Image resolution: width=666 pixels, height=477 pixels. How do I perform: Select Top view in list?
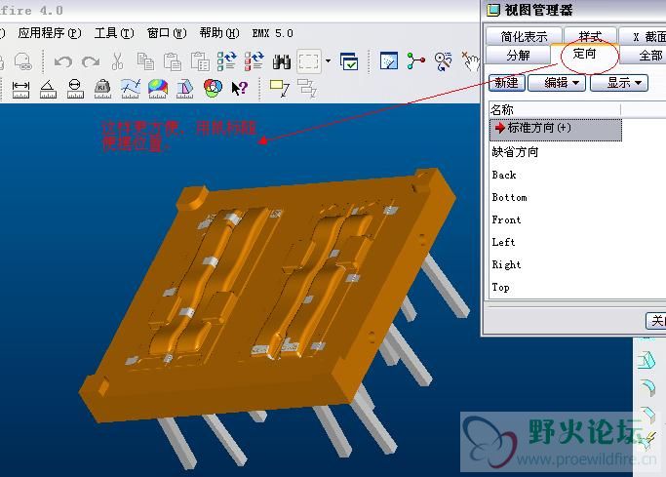500,287
